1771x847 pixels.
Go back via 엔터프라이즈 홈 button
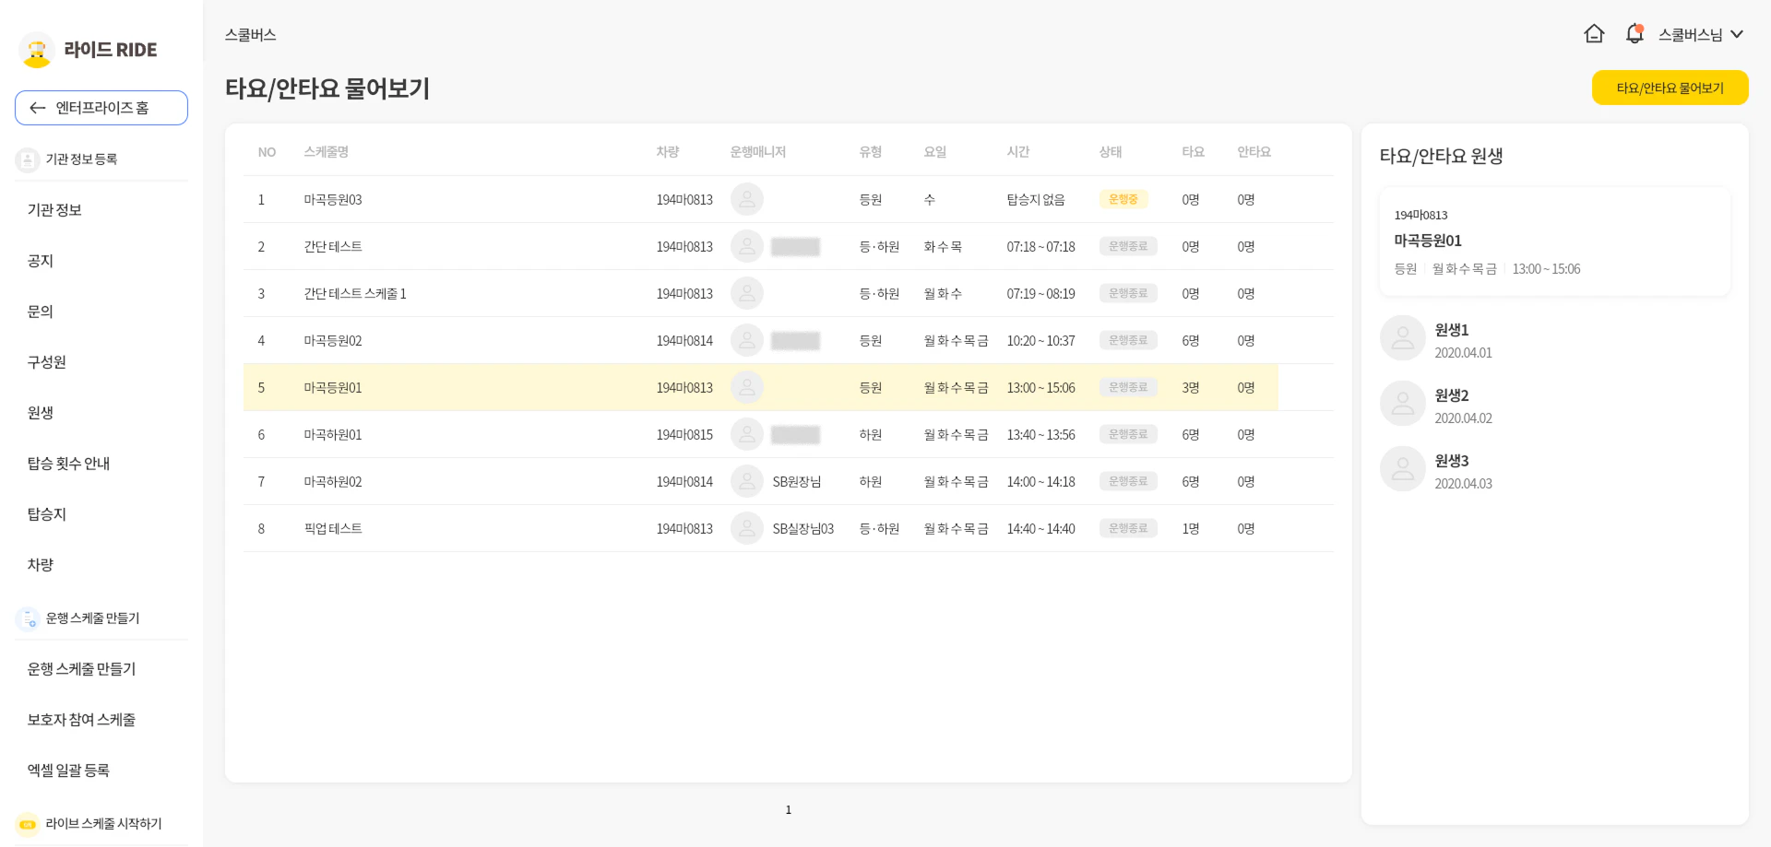pyautogui.click(x=101, y=108)
